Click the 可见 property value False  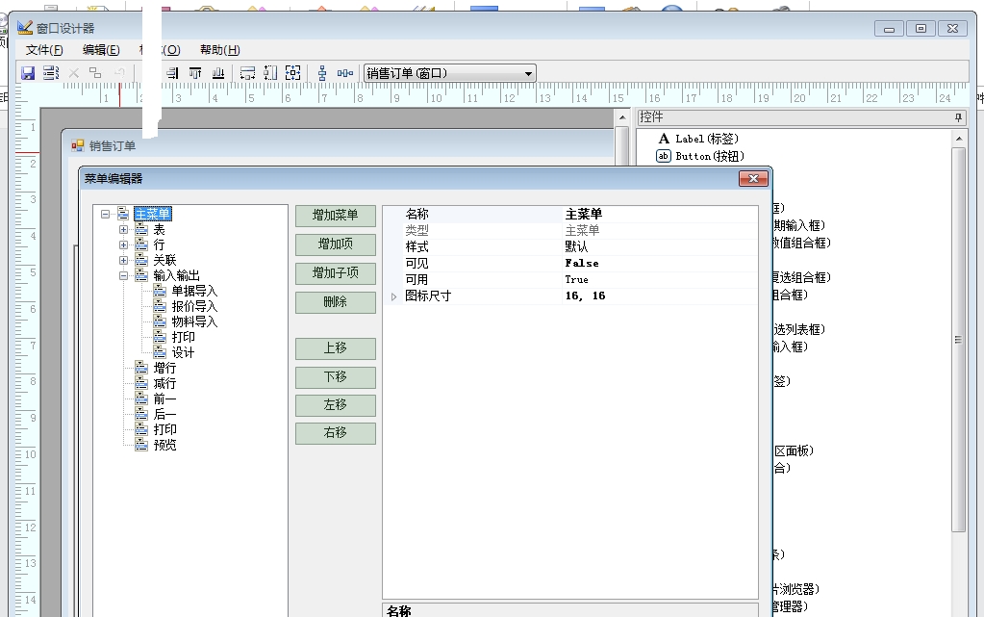point(582,263)
